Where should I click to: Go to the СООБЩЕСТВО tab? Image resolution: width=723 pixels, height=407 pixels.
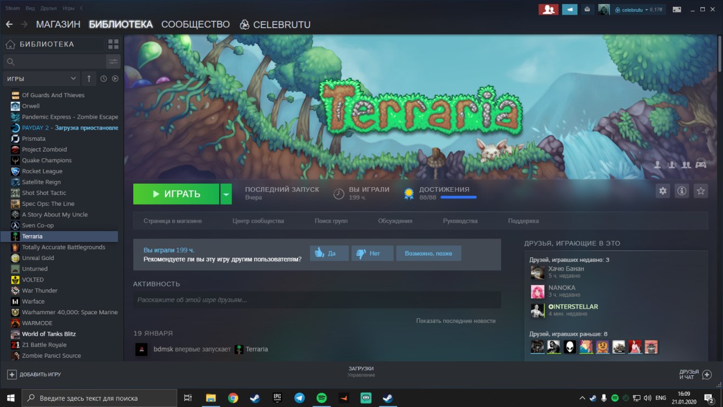point(195,24)
